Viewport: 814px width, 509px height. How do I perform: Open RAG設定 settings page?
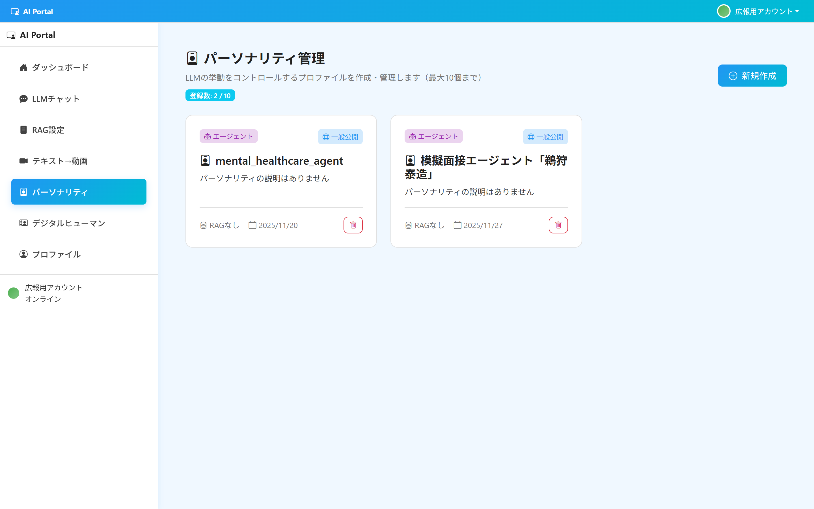[48, 130]
